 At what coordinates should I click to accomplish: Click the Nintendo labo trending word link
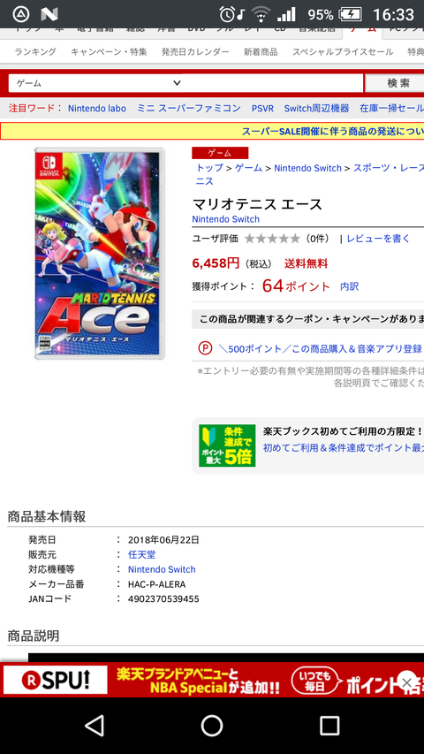[96, 109]
